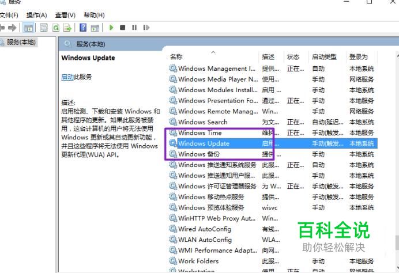Click gear icon of Work Folders row
The width and height of the screenshot is (399, 273).
click(173, 261)
